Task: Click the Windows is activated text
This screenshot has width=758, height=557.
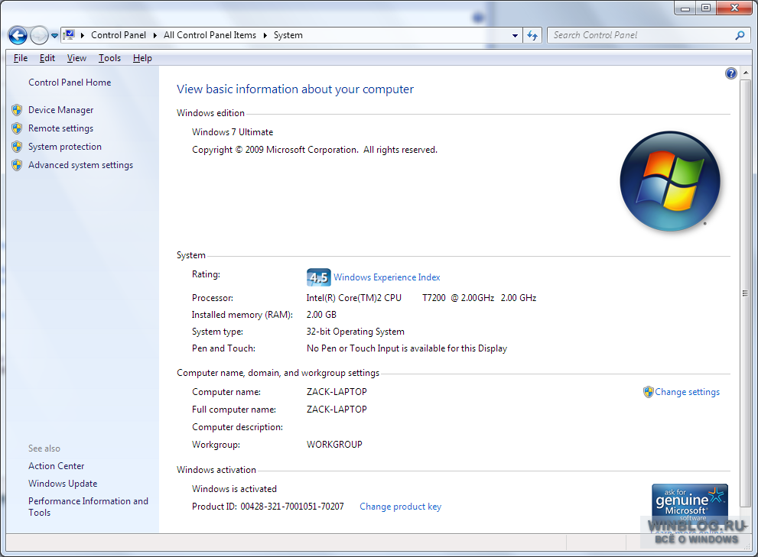Action: [x=235, y=489]
